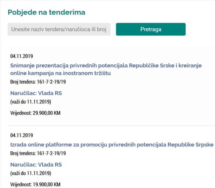The width and height of the screenshot is (215, 188).
Task: Click the 19.900,00 KM amount value
Action: [47, 184]
